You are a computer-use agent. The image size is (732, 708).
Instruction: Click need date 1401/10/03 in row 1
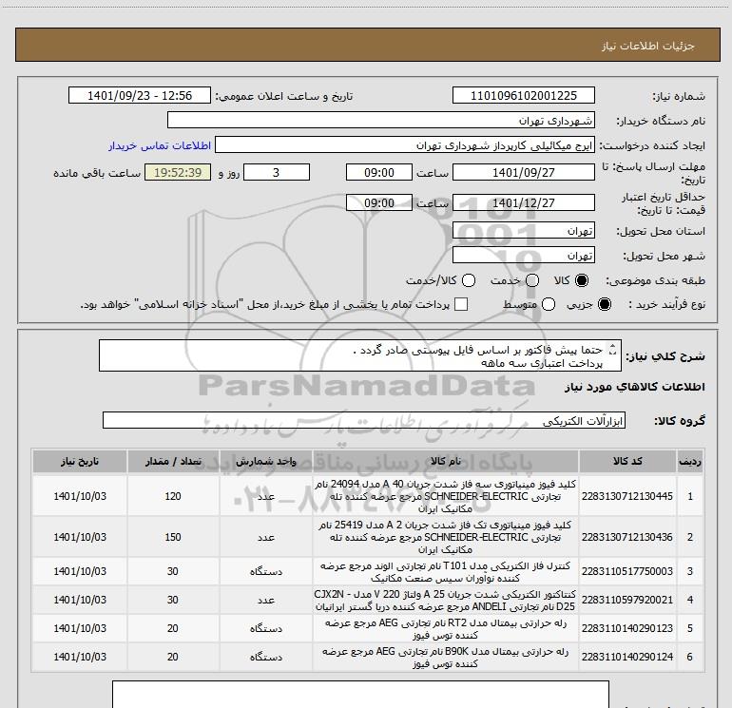coord(80,496)
